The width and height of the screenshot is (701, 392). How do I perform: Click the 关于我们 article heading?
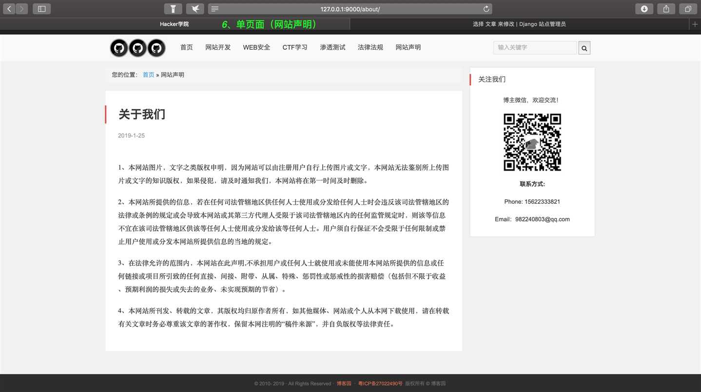point(142,115)
